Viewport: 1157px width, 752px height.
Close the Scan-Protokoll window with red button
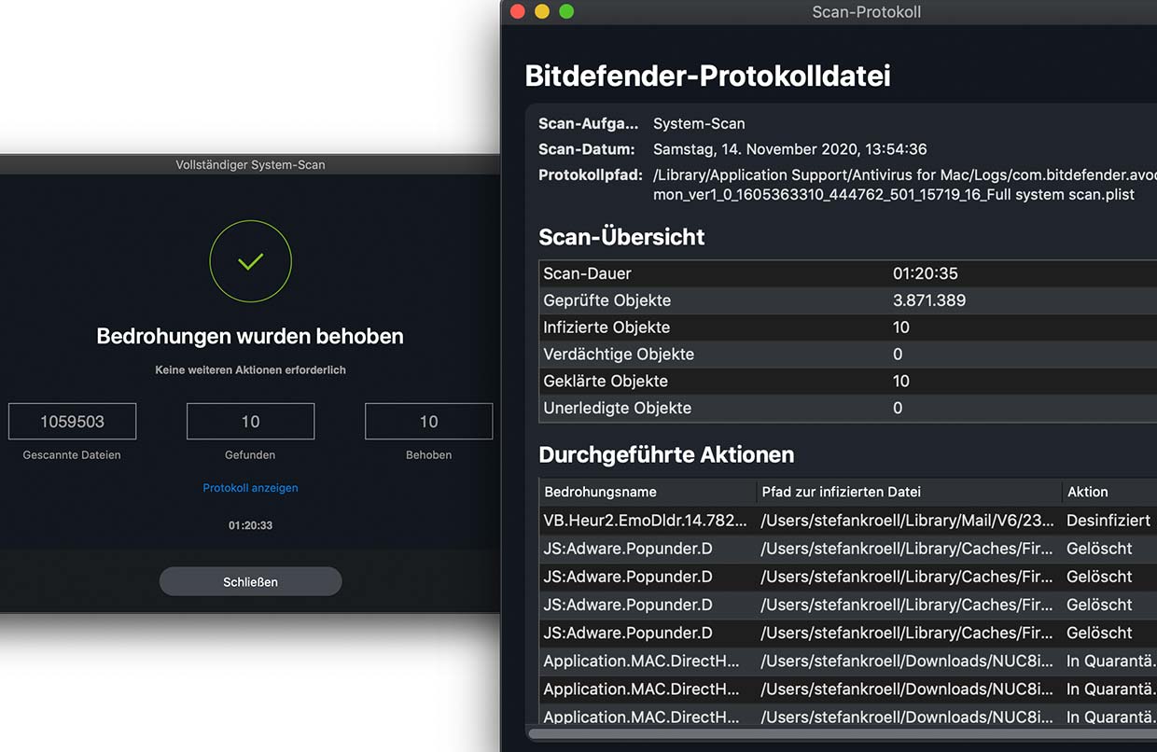pos(518,12)
